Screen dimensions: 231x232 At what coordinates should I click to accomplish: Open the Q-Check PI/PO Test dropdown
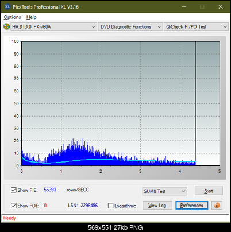(196, 27)
